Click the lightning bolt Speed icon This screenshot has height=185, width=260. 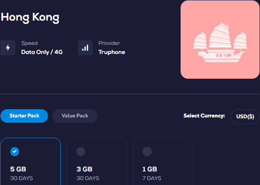point(8,48)
